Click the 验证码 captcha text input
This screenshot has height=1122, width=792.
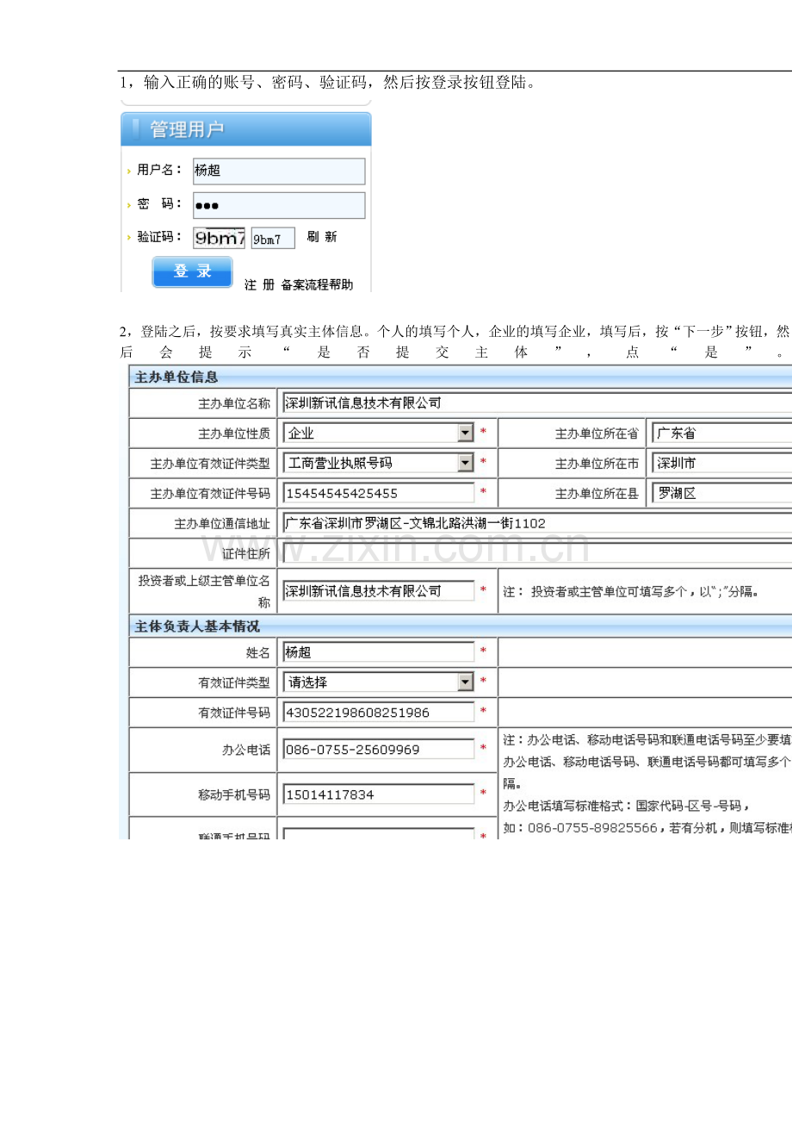(272, 239)
